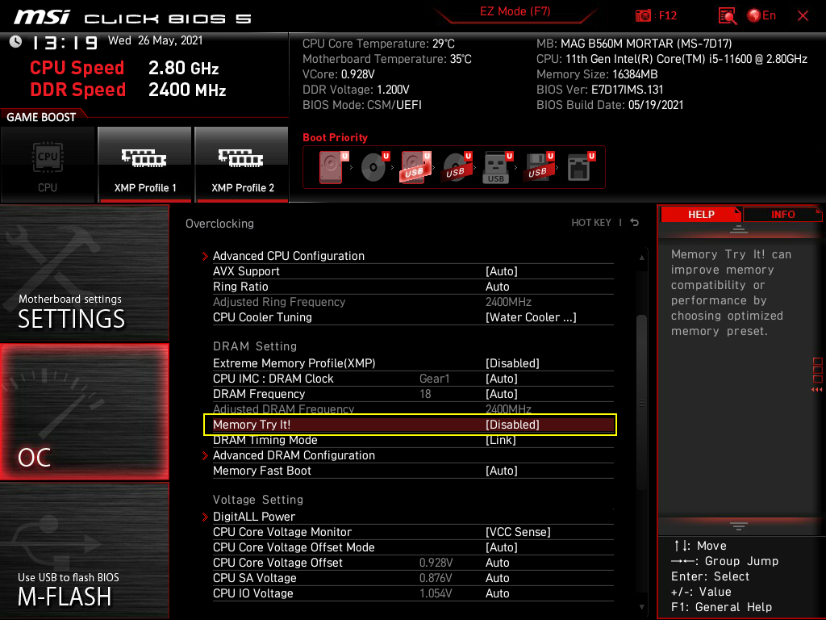Open the OC overclocking section

(84, 412)
